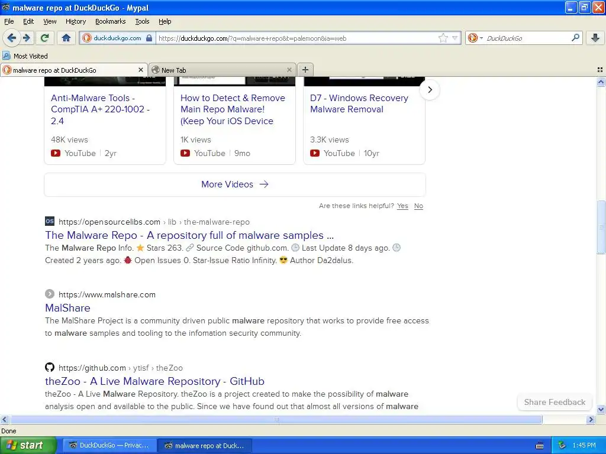
Task: Open the Bookmarks menu
Action: point(111,21)
